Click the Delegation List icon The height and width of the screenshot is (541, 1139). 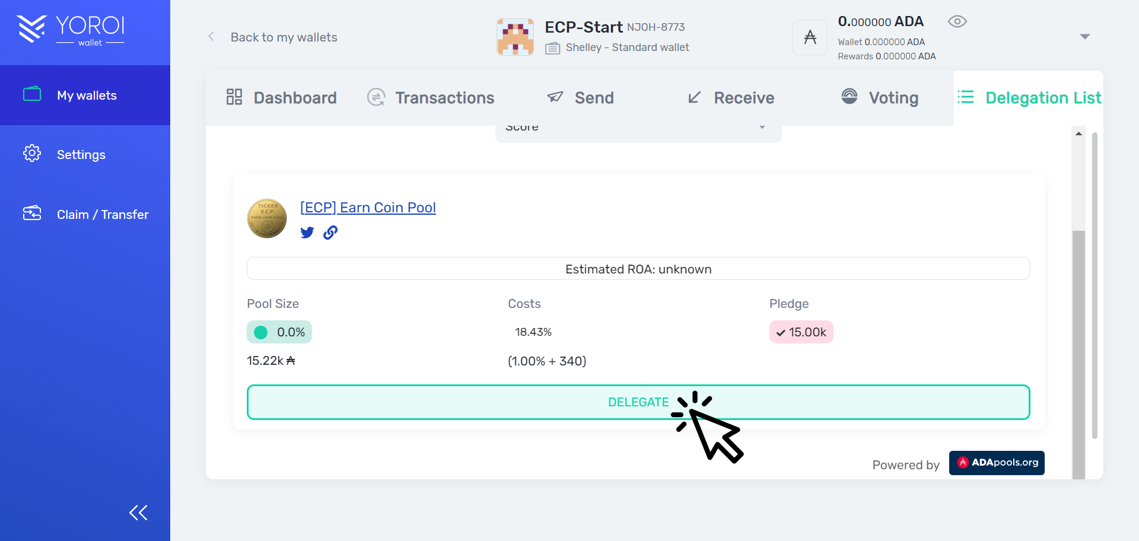(x=965, y=97)
